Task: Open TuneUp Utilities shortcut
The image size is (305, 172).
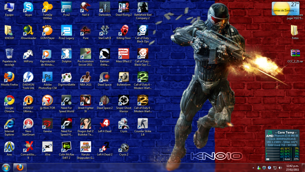Action: pyautogui.click(x=47, y=11)
